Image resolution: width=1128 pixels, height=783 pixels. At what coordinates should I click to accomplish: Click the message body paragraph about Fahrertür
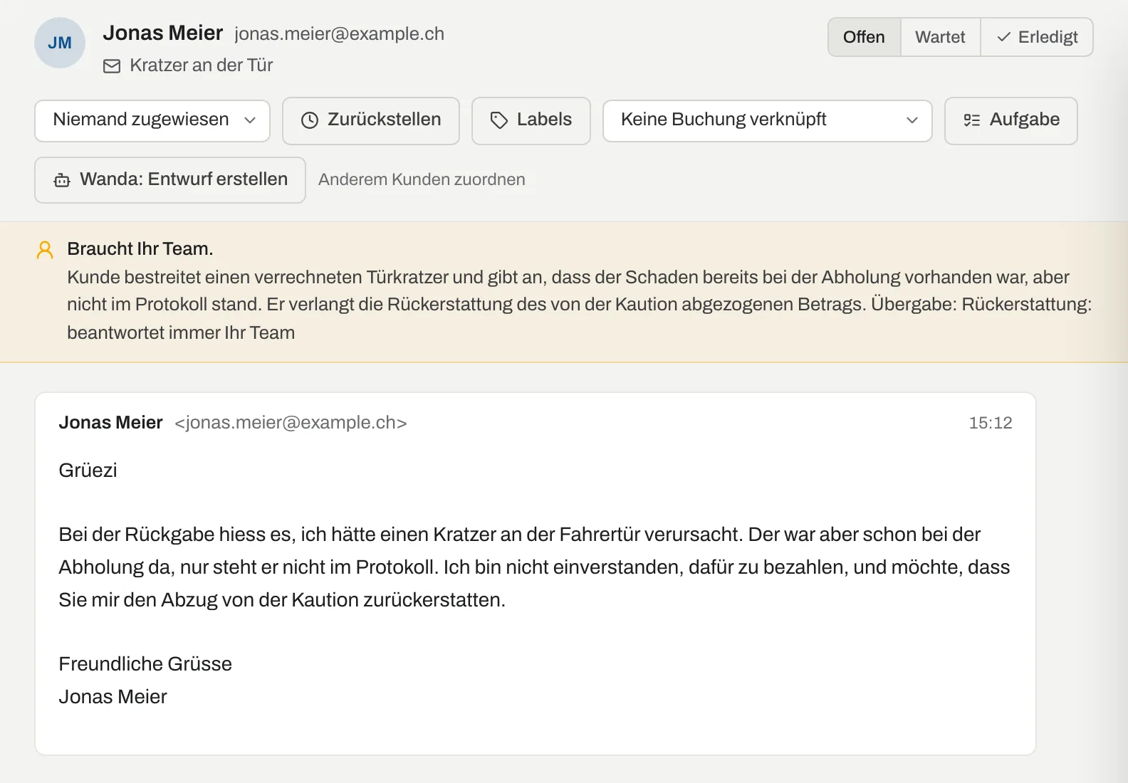534,567
